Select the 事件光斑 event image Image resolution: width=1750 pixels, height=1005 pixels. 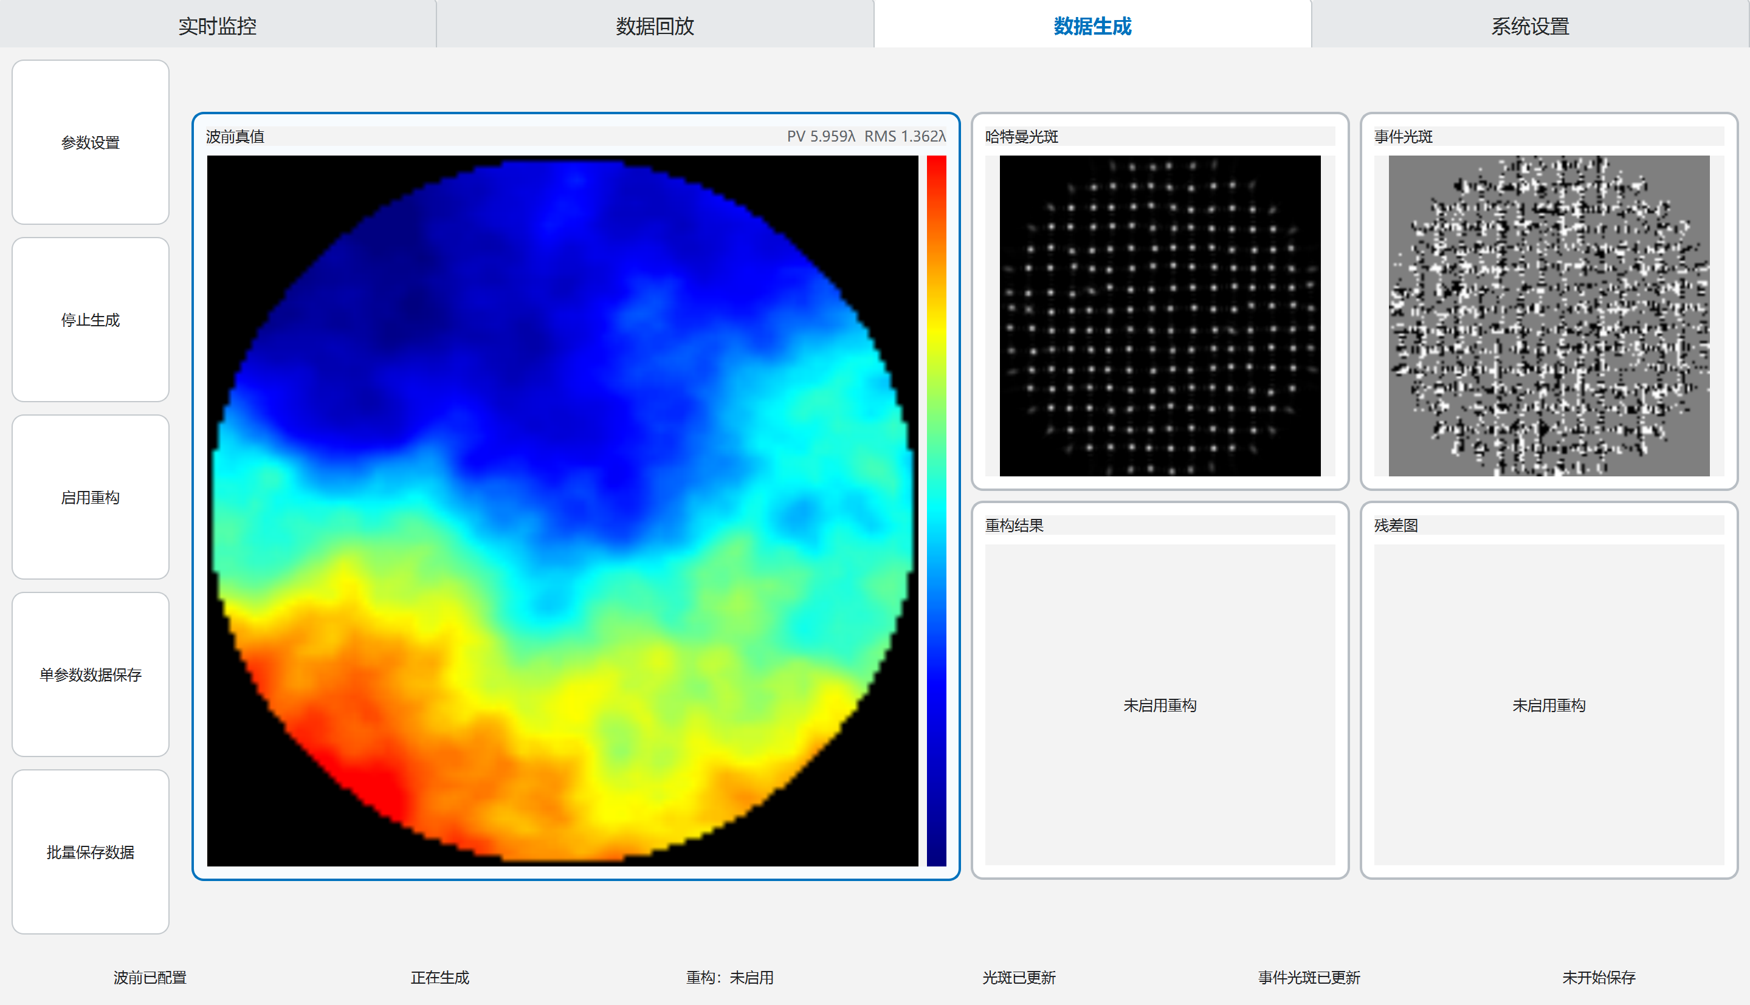coord(1549,315)
